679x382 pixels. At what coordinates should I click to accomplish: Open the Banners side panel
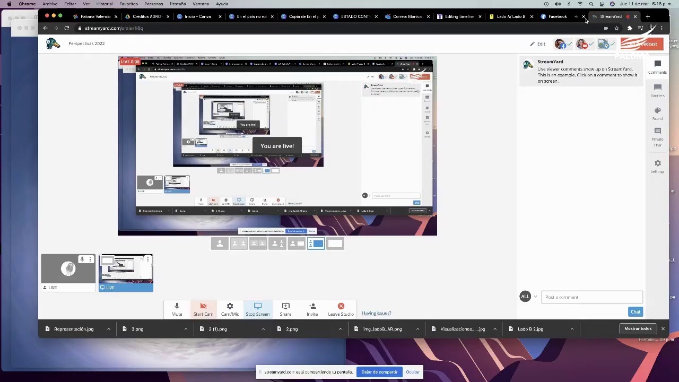(657, 91)
